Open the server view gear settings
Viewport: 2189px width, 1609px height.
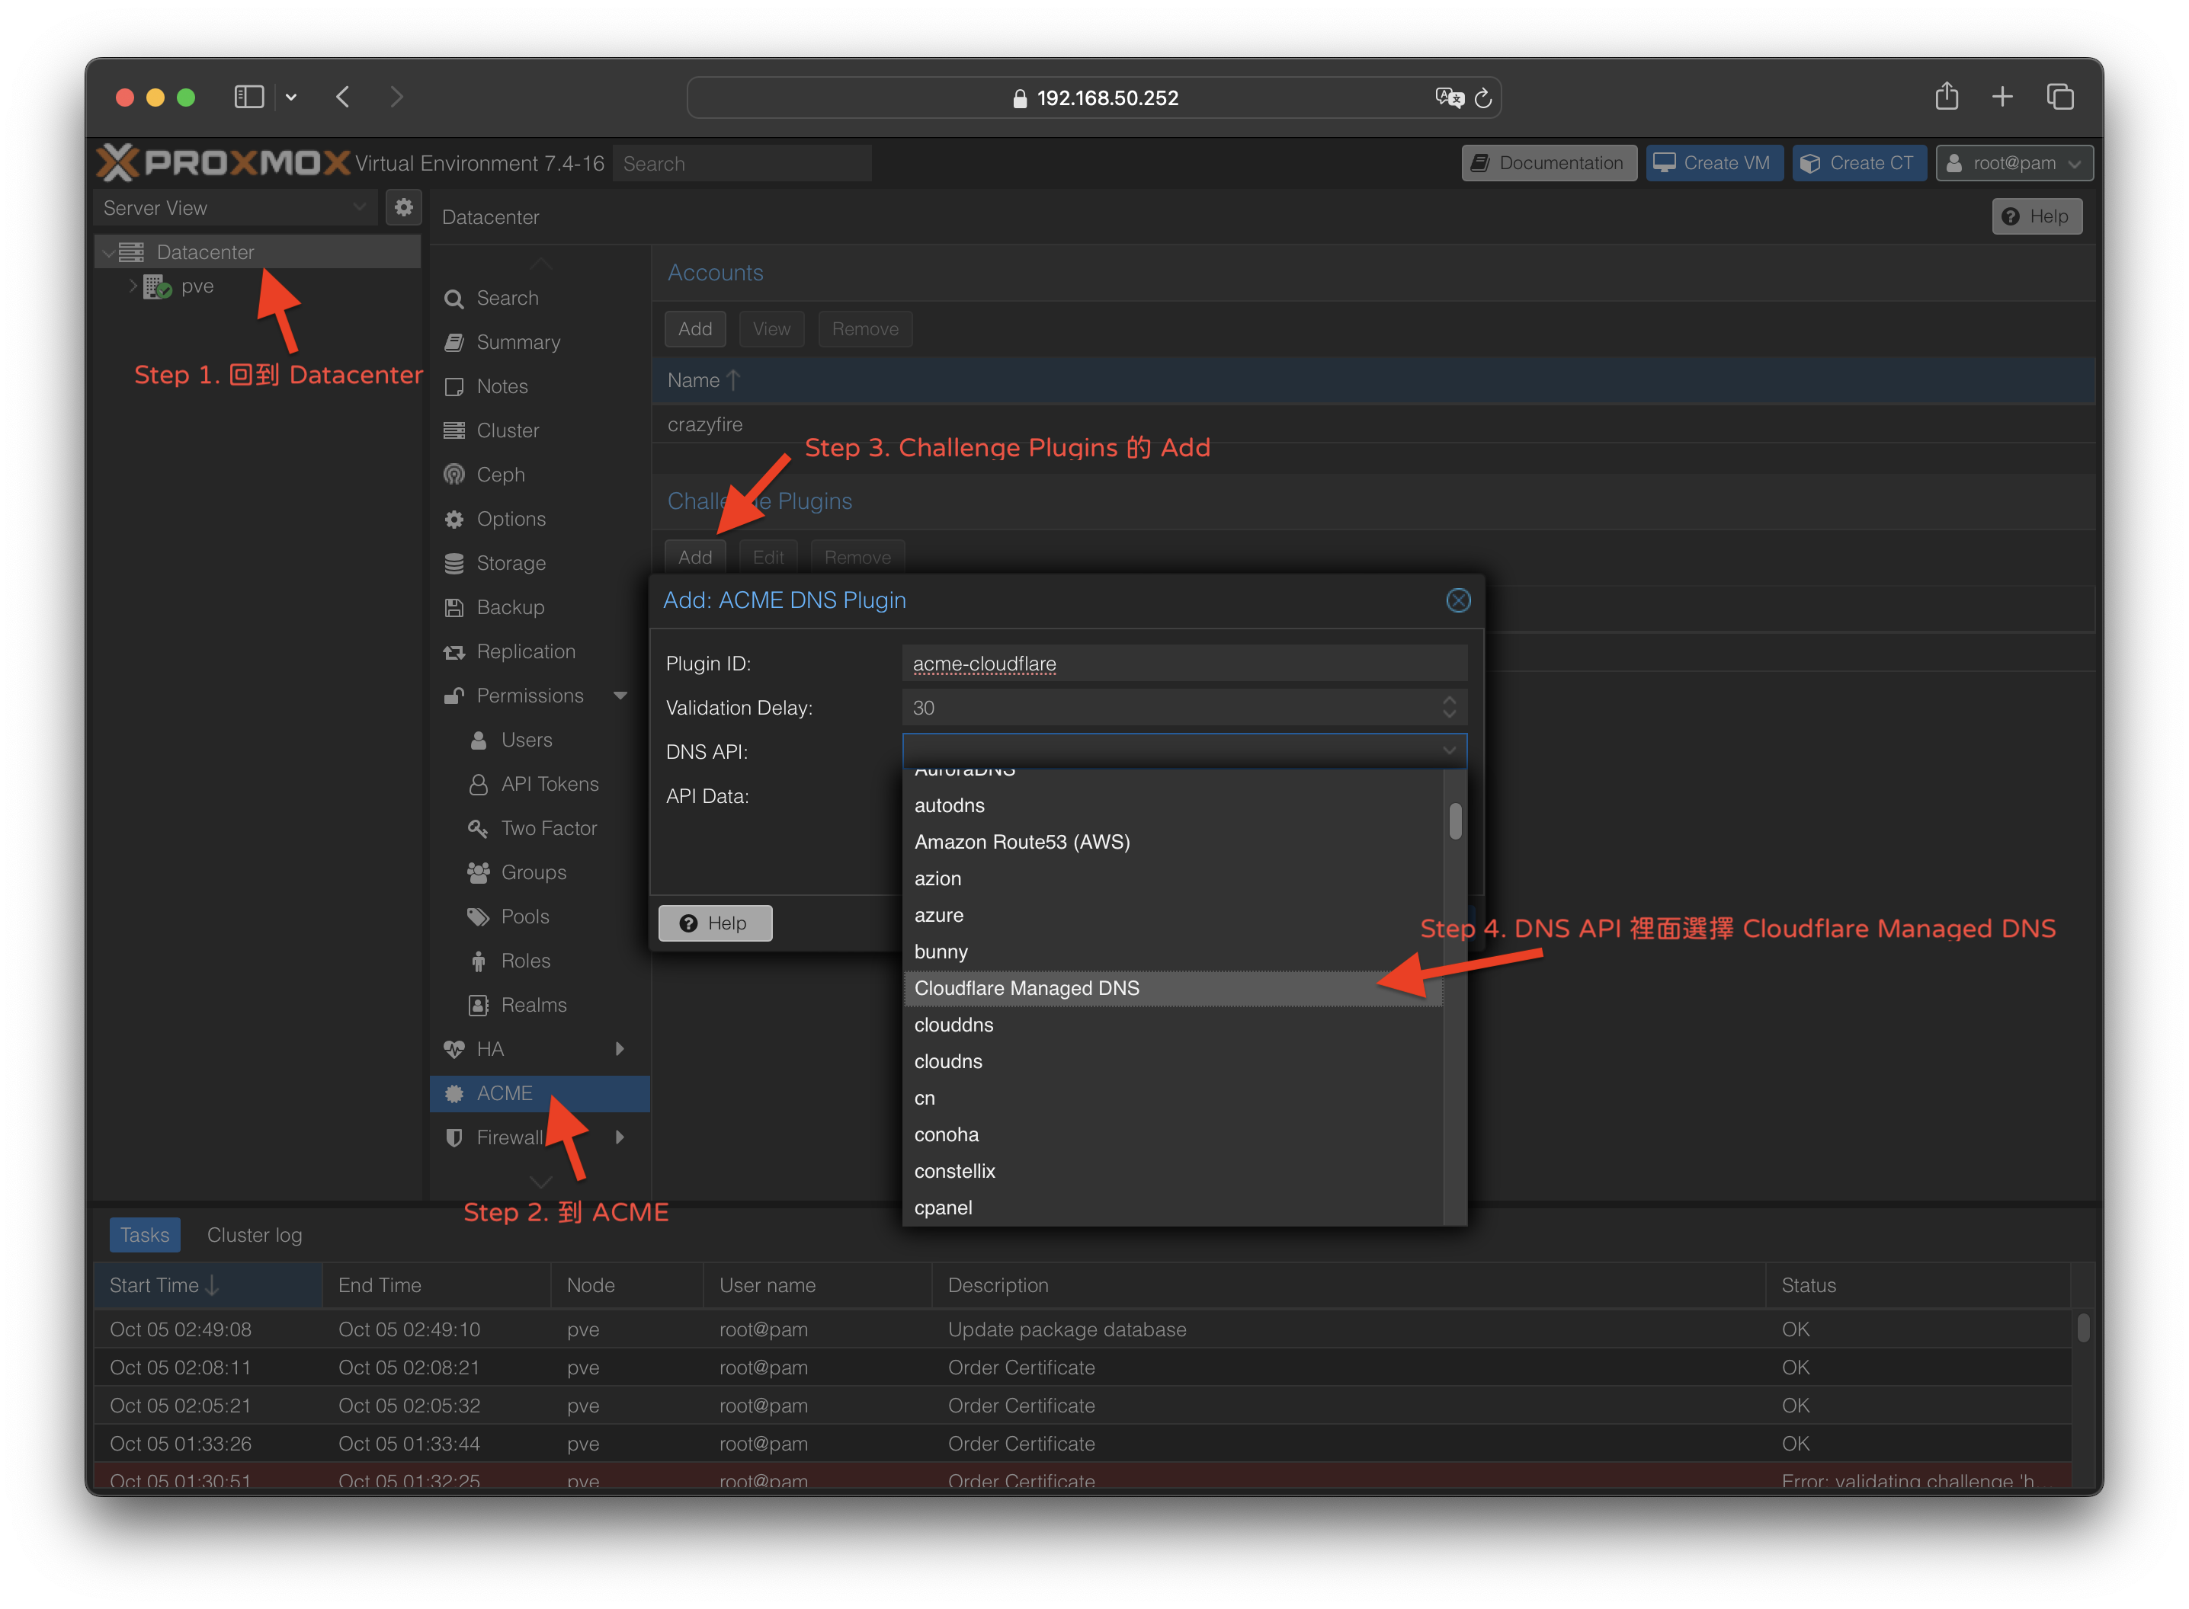tap(403, 207)
